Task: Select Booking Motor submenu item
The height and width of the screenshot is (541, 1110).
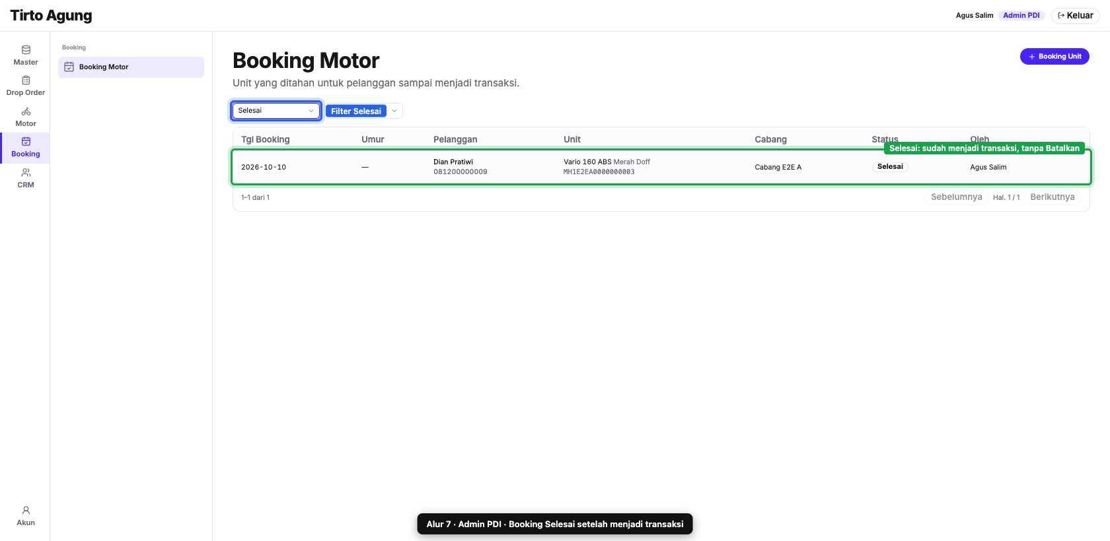Action: pos(131,67)
